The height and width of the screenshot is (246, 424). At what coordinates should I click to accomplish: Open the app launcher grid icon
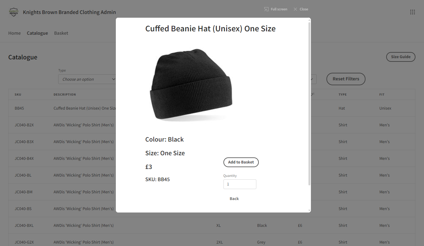pyautogui.click(x=412, y=12)
